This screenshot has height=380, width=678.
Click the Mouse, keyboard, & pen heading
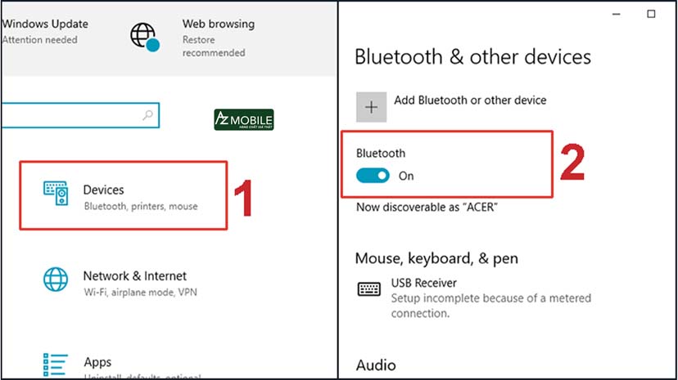[436, 258]
